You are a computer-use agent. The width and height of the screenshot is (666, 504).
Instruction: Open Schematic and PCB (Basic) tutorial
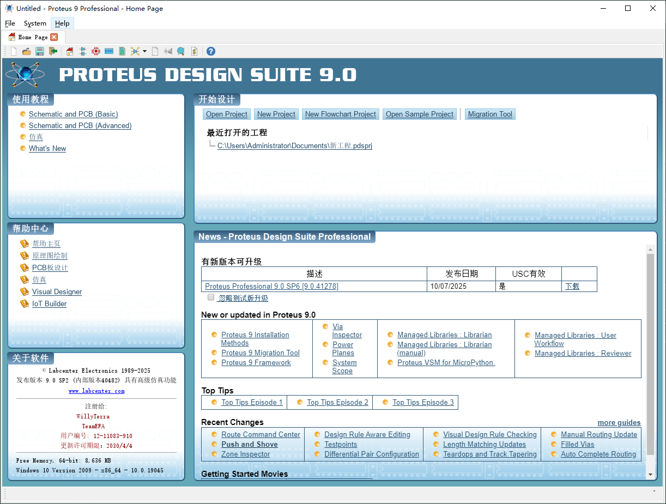pos(73,114)
